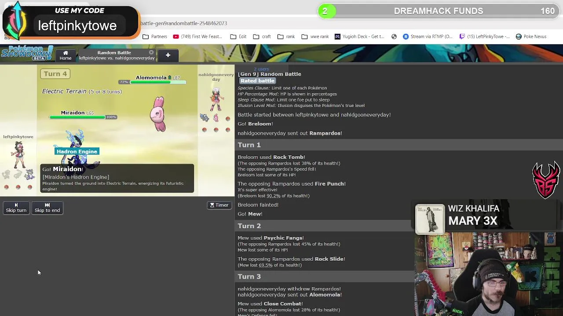Click 'Go! Mew!' log line
This screenshot has width=563, height=316.
click(x=250, y=214)
